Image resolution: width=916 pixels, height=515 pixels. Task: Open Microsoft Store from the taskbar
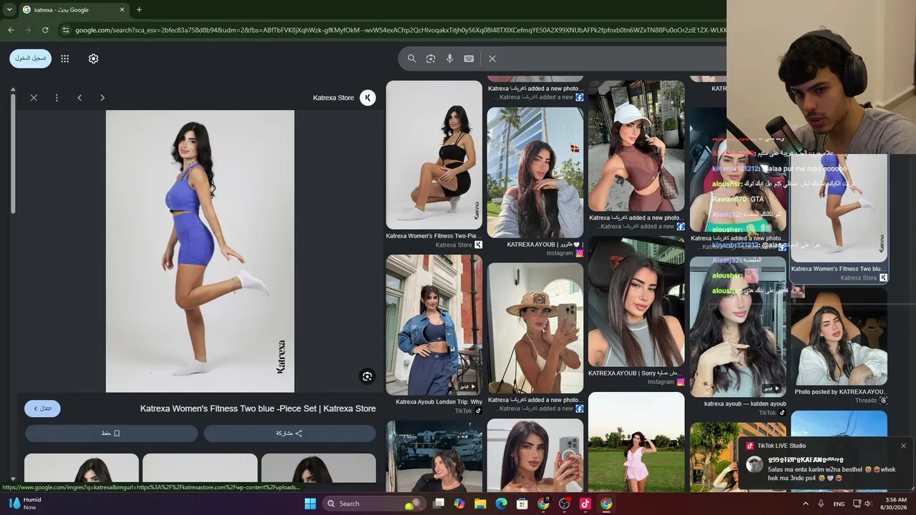tap(522, 504)
